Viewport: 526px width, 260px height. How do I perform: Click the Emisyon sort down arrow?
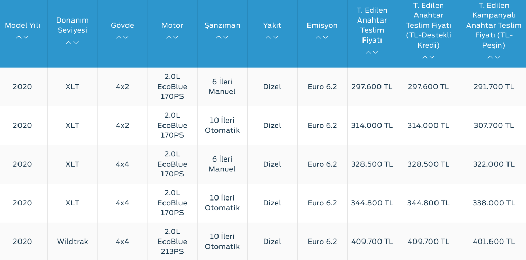point(325,37)
